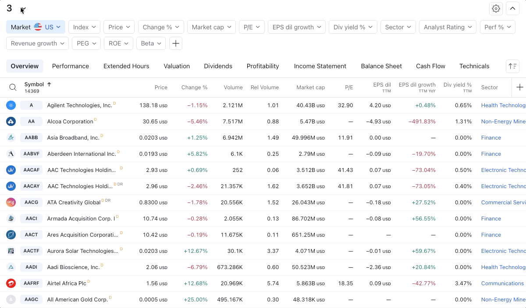
Task: Open the Health Technology sector link for Agilent
Action: coord(503,105)
